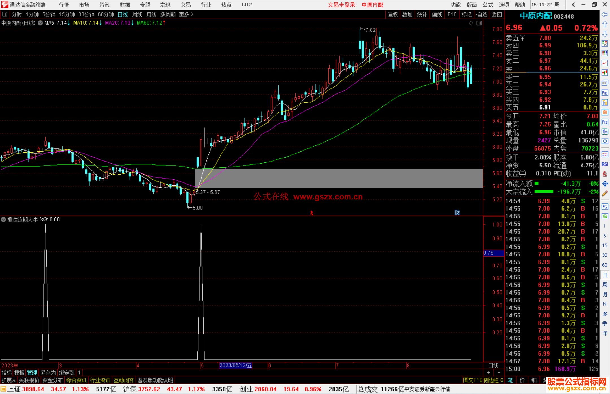Open the 公式 menu in the title bar
This screenshot has width=610, height=394.
click(487, 5)
